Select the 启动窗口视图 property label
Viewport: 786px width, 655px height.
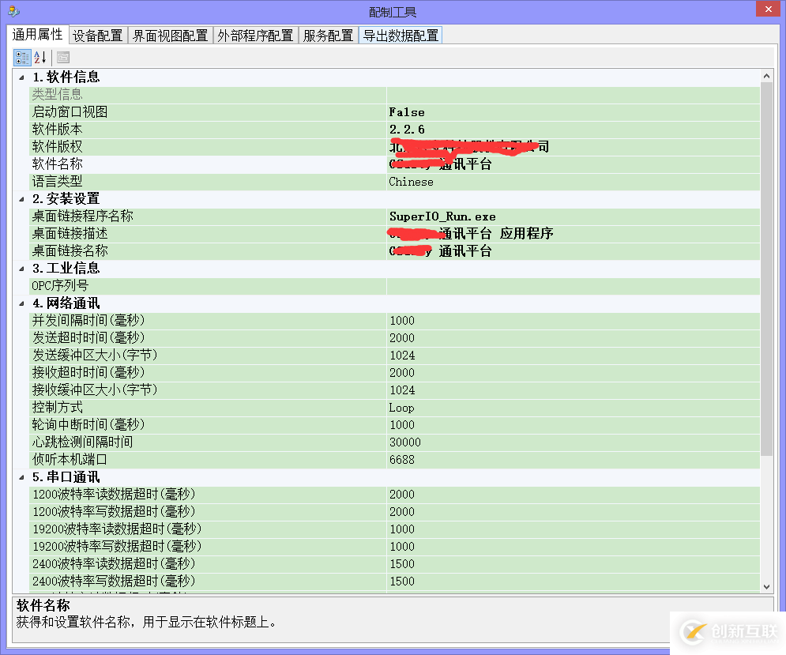click(70, 112)
